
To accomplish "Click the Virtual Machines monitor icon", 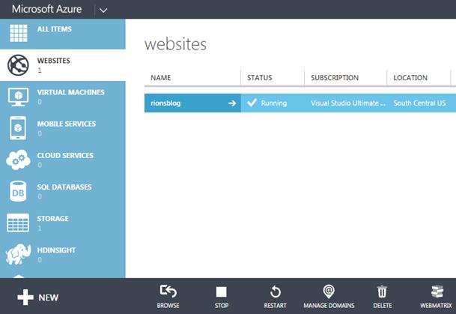I will tap(18, 97).
